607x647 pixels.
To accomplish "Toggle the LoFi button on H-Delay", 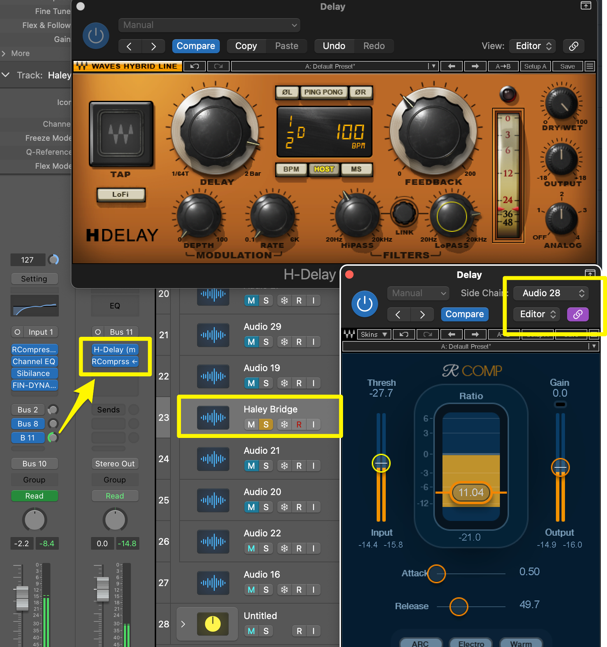I will tap(121, 195).
